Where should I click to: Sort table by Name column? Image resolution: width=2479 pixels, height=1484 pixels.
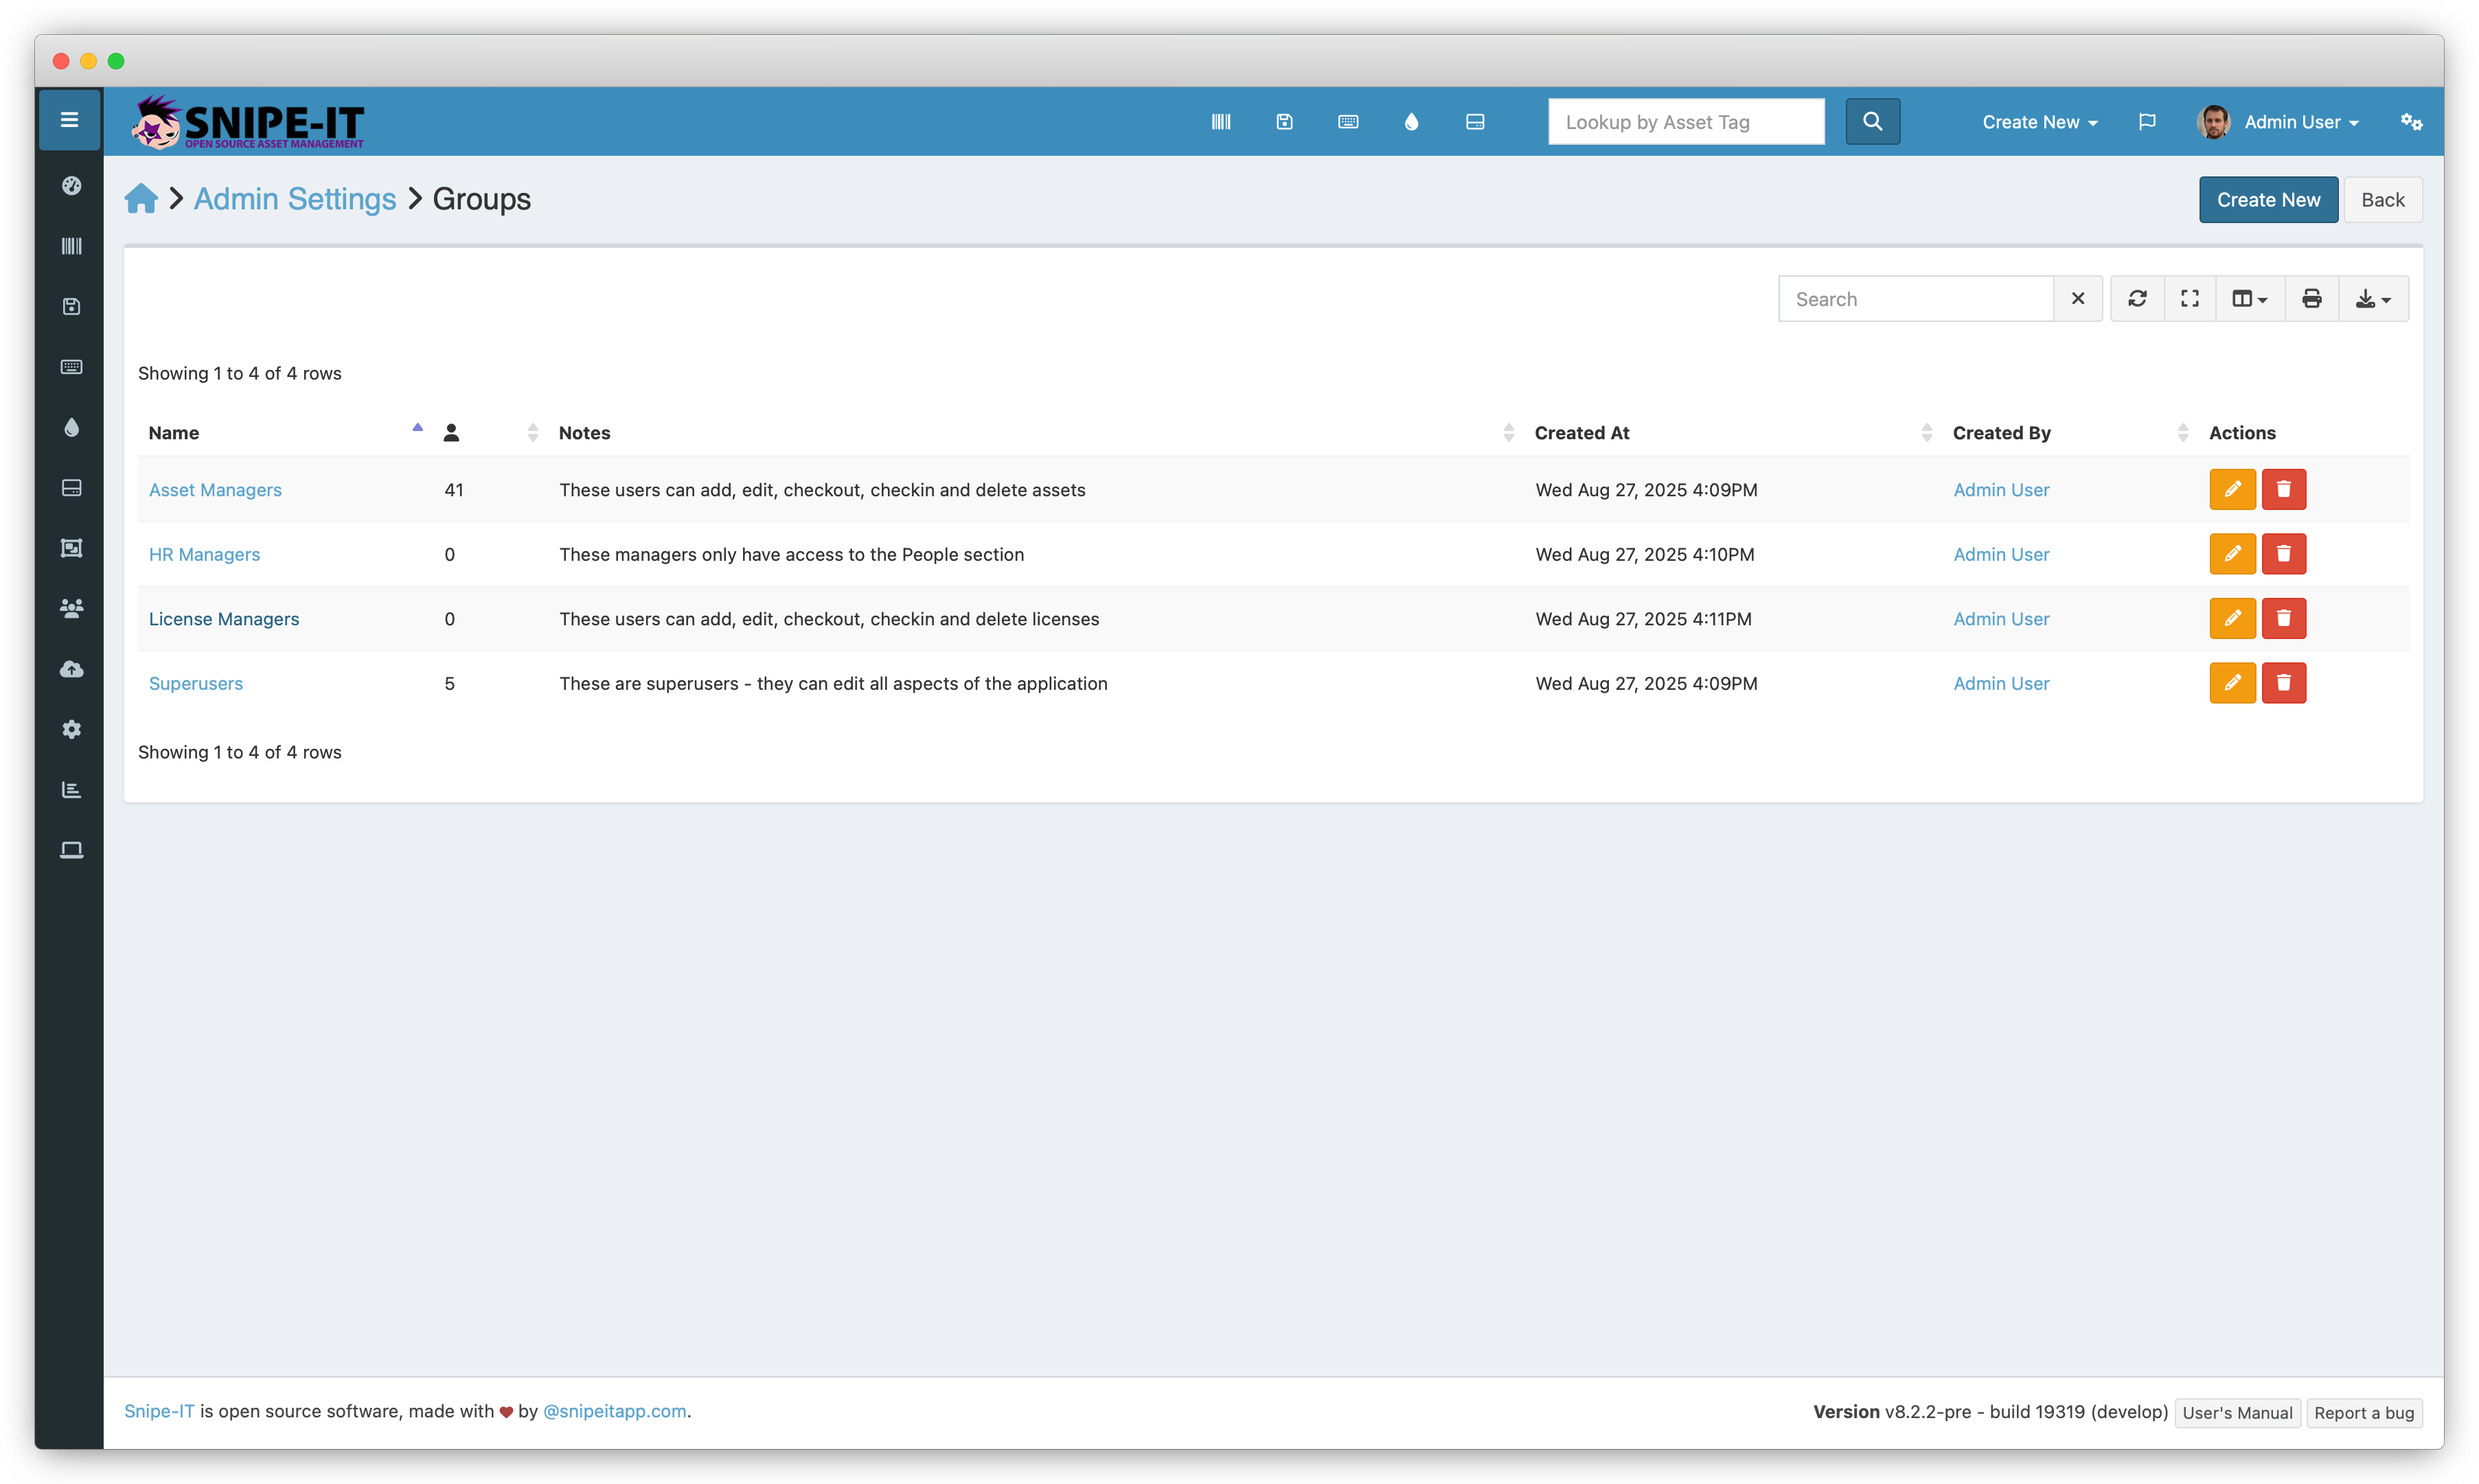[285, 433]
